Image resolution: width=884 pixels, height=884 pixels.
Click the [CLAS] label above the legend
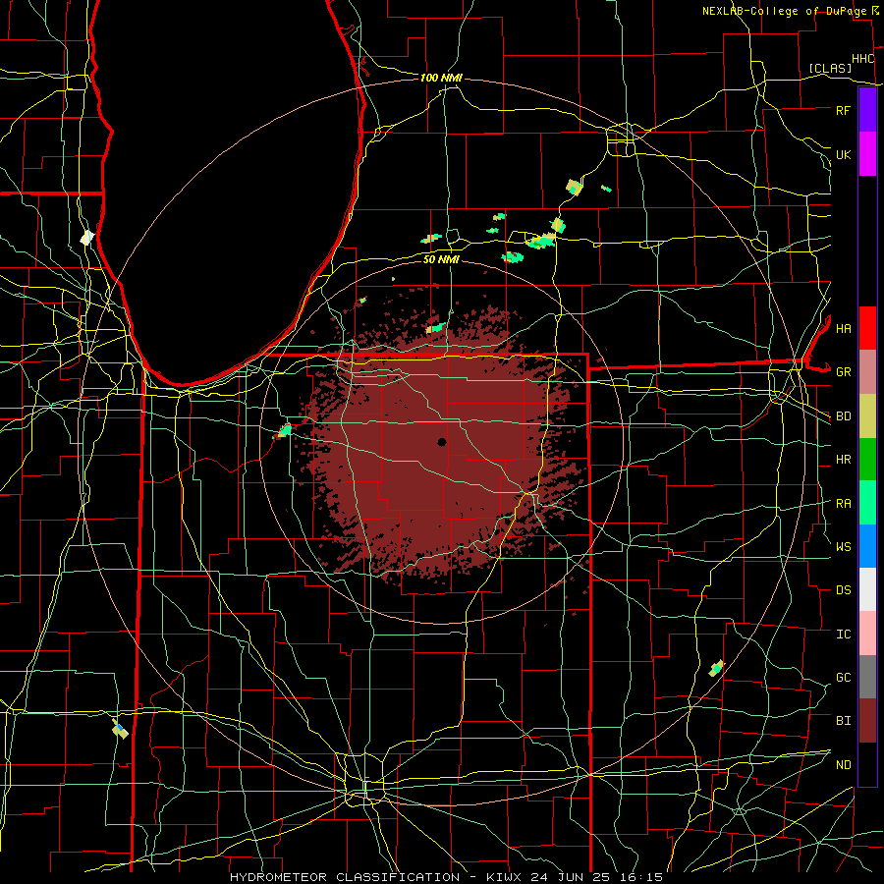830,69
